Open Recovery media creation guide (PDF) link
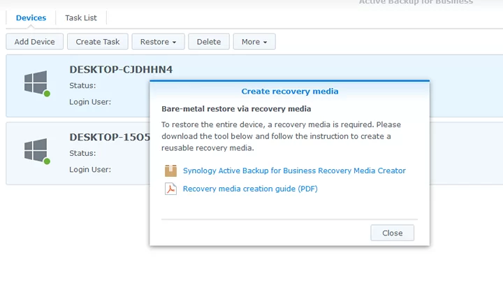This screenshot has height=283, width=503. coord(250,189)
